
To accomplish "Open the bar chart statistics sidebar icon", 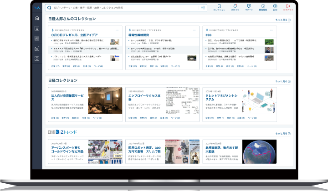I will point(37,48).
